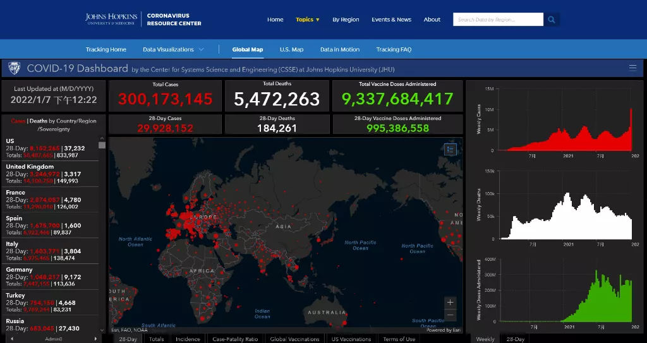
Task: Zoom in on the map with plus button
Action: (450, 302)
